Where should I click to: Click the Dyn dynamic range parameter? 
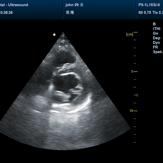pos(156,43)
